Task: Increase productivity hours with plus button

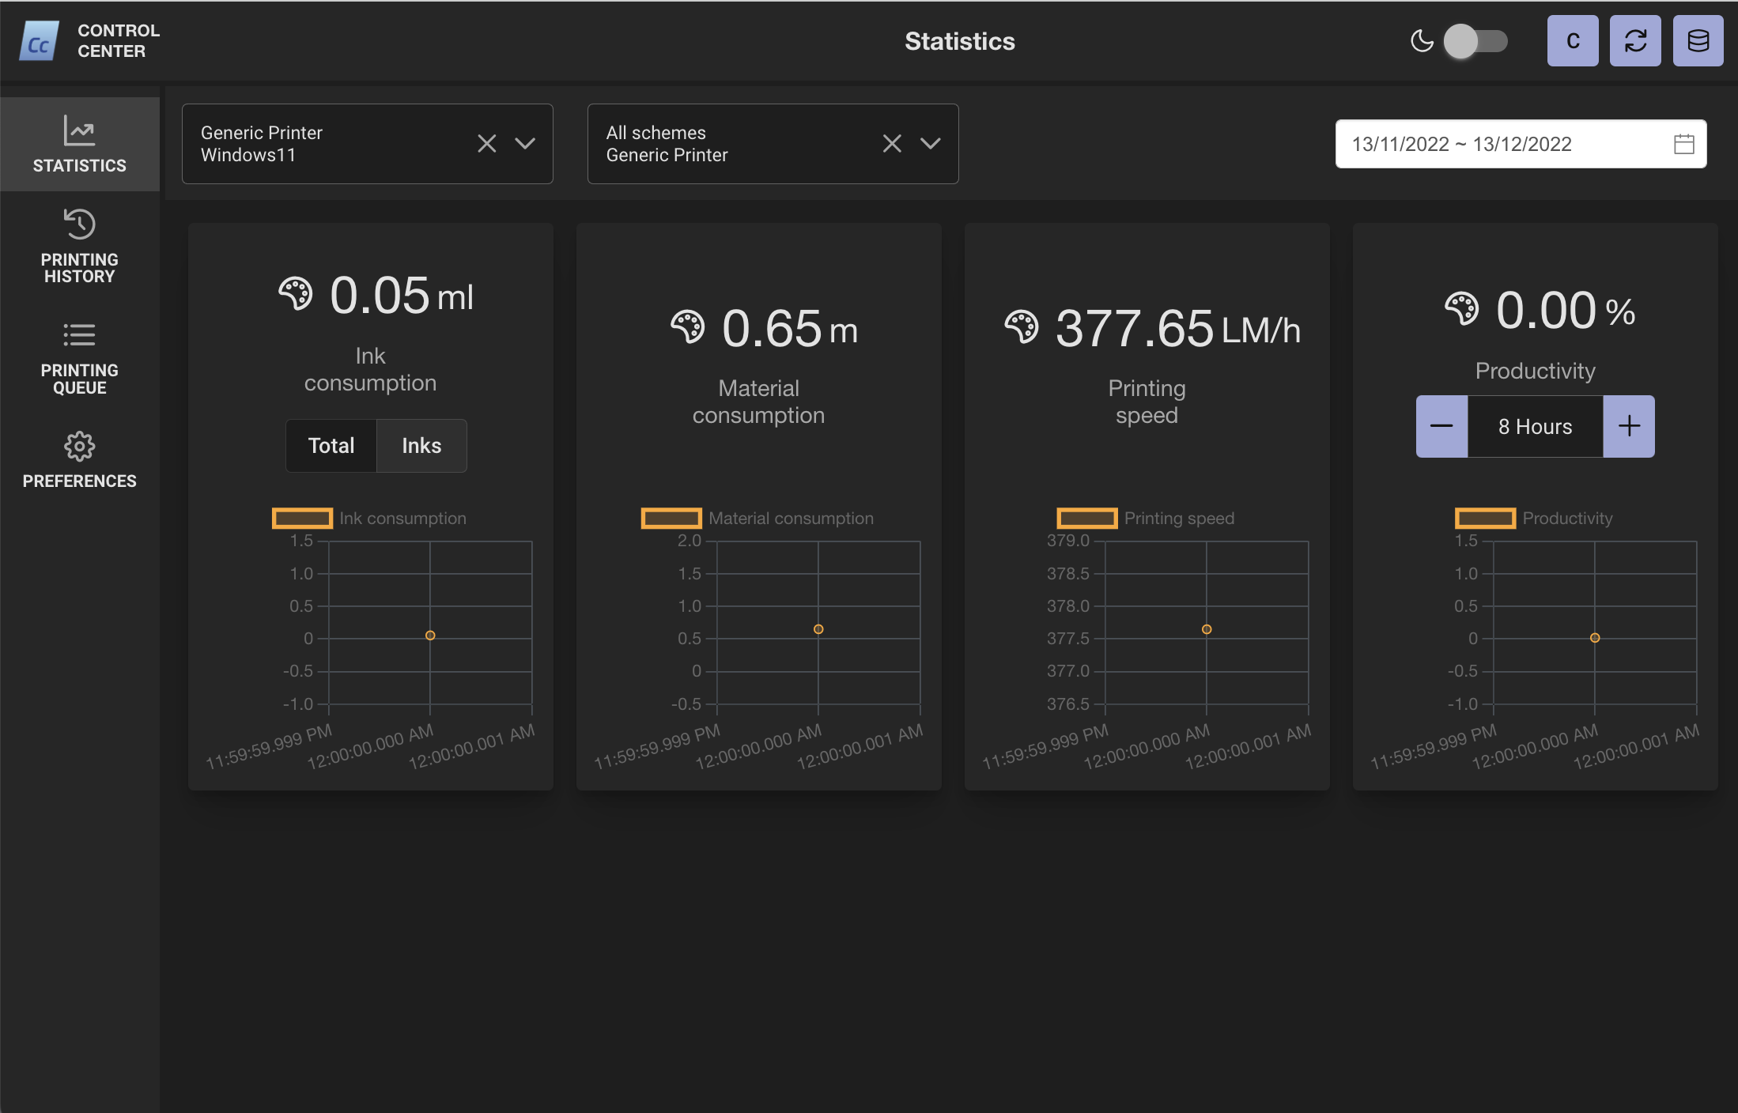Action: click(1629, 427)
